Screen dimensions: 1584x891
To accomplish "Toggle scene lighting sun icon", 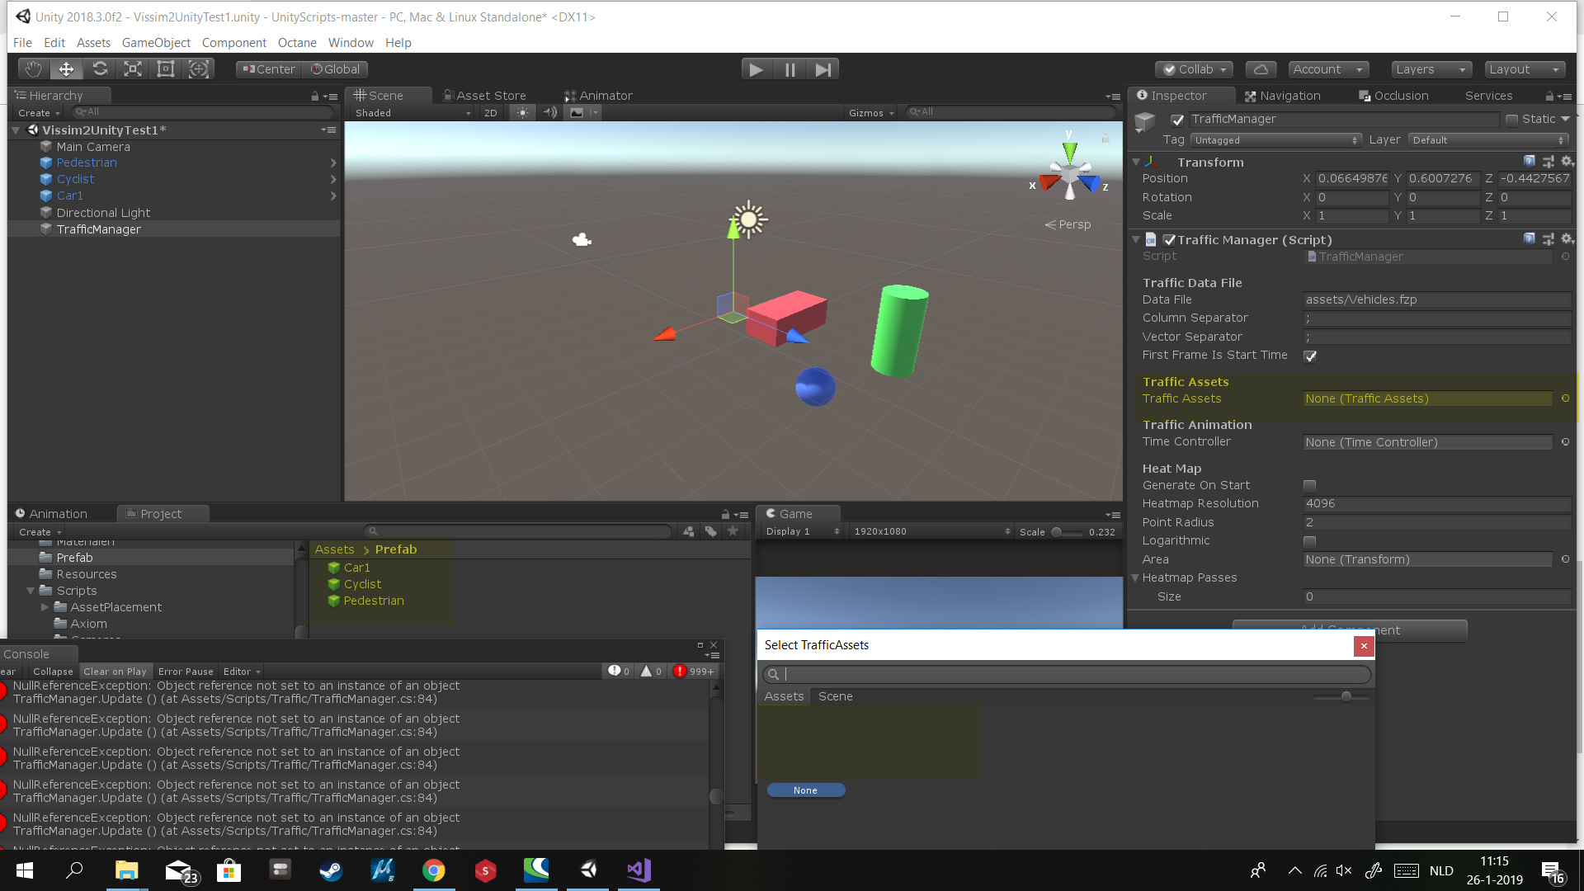I will click(522, 113).
